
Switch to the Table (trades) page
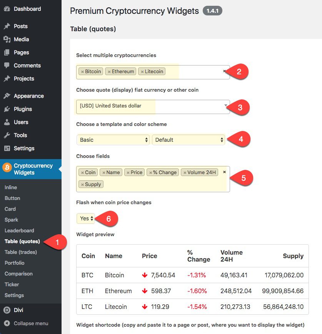[x=20, y=252]
